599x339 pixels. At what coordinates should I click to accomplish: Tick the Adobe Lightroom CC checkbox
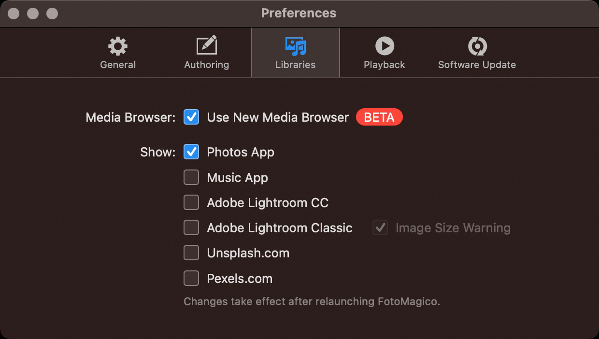pyautogui.click(x=191, y=203)
